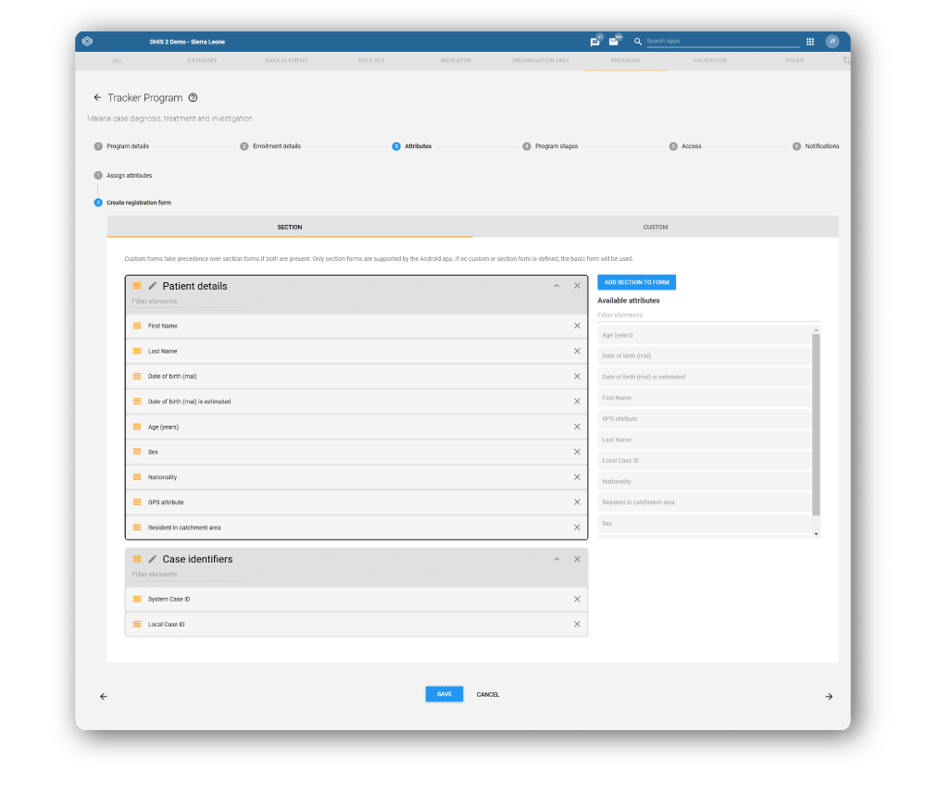Remove Age (years) from the section

[x=577, y=427]
